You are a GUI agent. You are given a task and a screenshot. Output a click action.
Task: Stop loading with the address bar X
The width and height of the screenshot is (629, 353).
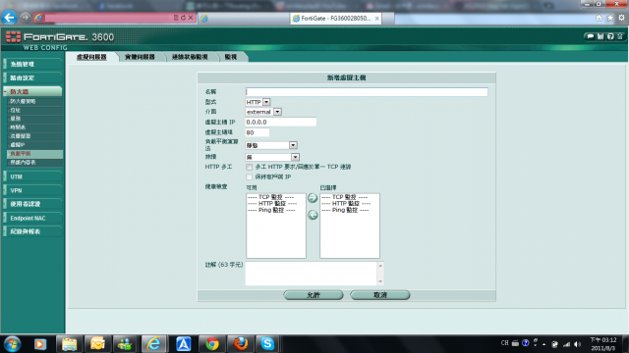tap(191, 18)
